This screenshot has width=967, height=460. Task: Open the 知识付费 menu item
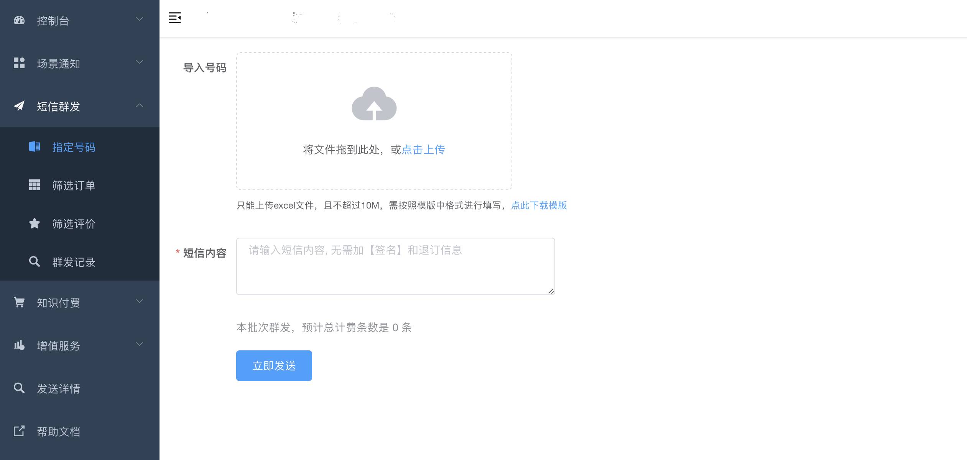pyautogui.click(x=80, y=302)
